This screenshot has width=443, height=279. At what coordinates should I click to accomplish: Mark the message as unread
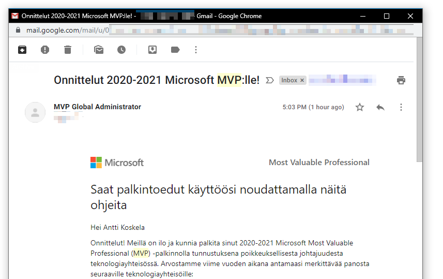[99, 50]
